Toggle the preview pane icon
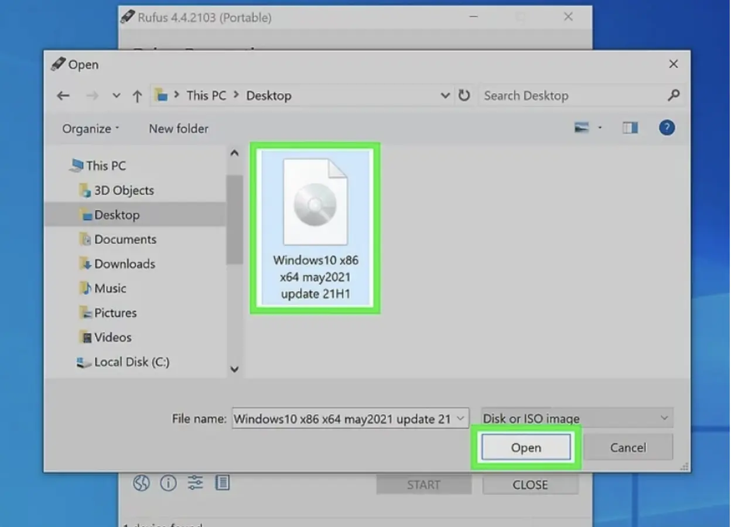Screen dimensions: 731x527 click(x=630, y=128)
